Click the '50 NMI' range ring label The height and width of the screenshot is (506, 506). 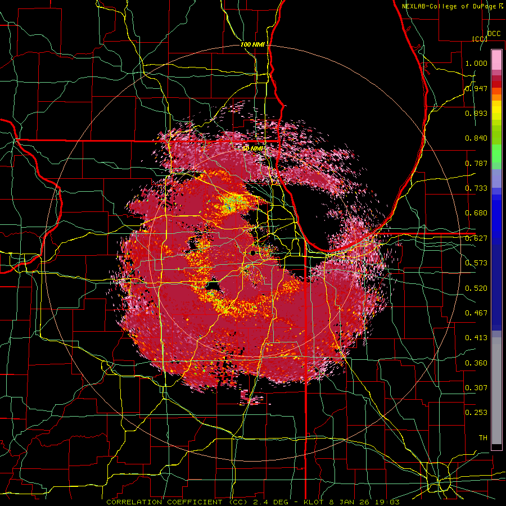pyautogui.click(x=254, y=148)
